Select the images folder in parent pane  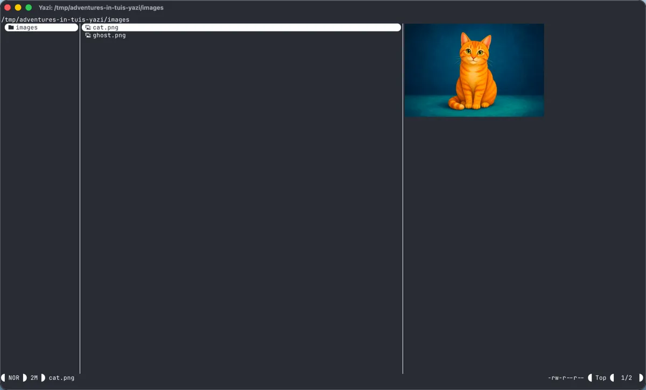(x=41, y=27)
